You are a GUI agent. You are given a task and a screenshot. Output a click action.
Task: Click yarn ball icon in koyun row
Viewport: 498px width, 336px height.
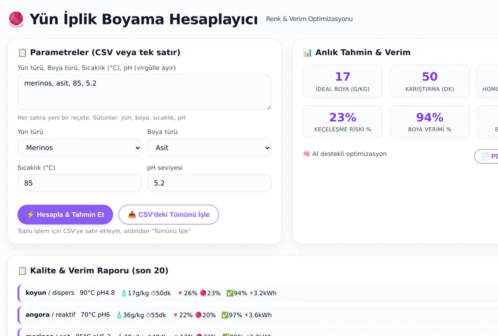[203, 293]
